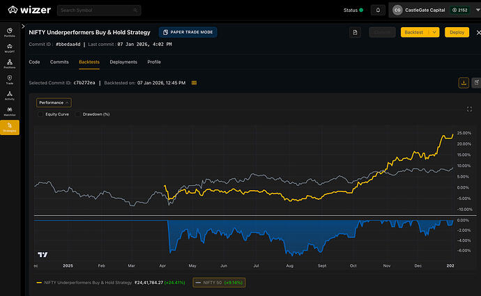Click the search magnifier icon
Viewport: 481px width, 296px height.
coord(135,10)
